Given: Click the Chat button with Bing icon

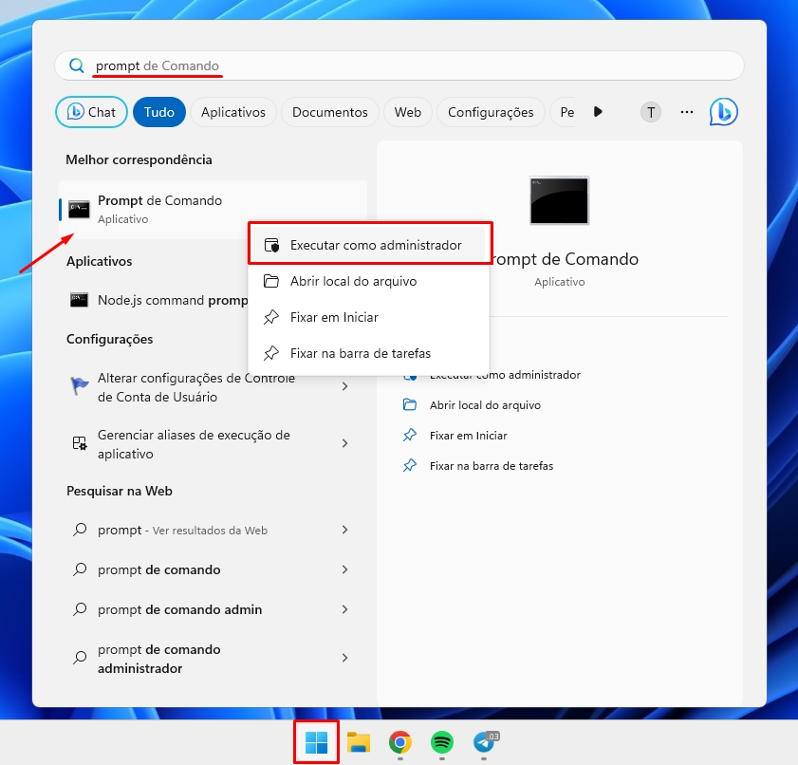Looking at the screenshot, I should (91, 112).
